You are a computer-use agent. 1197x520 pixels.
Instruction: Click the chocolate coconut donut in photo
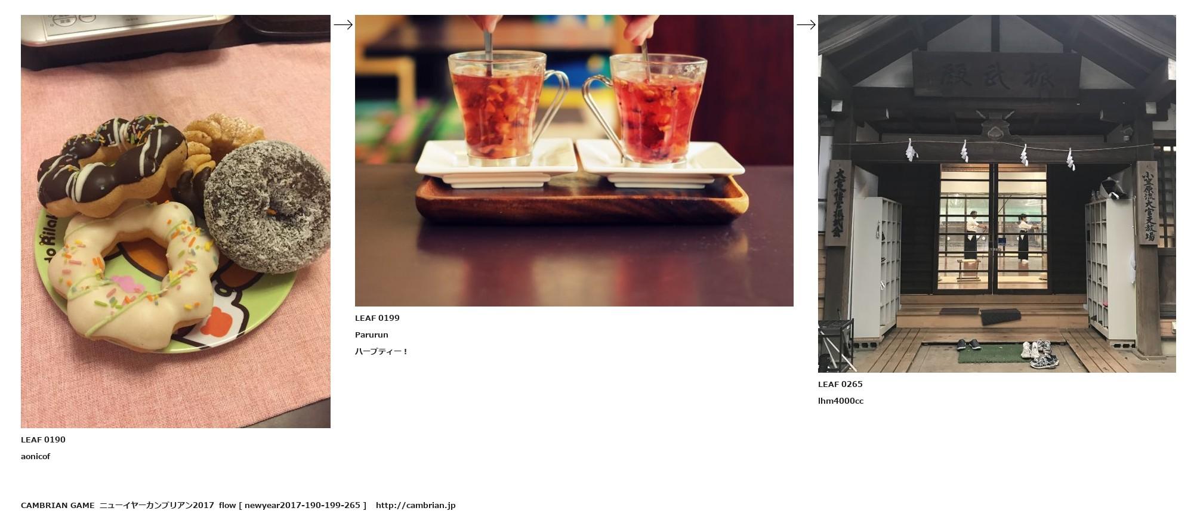267,206
